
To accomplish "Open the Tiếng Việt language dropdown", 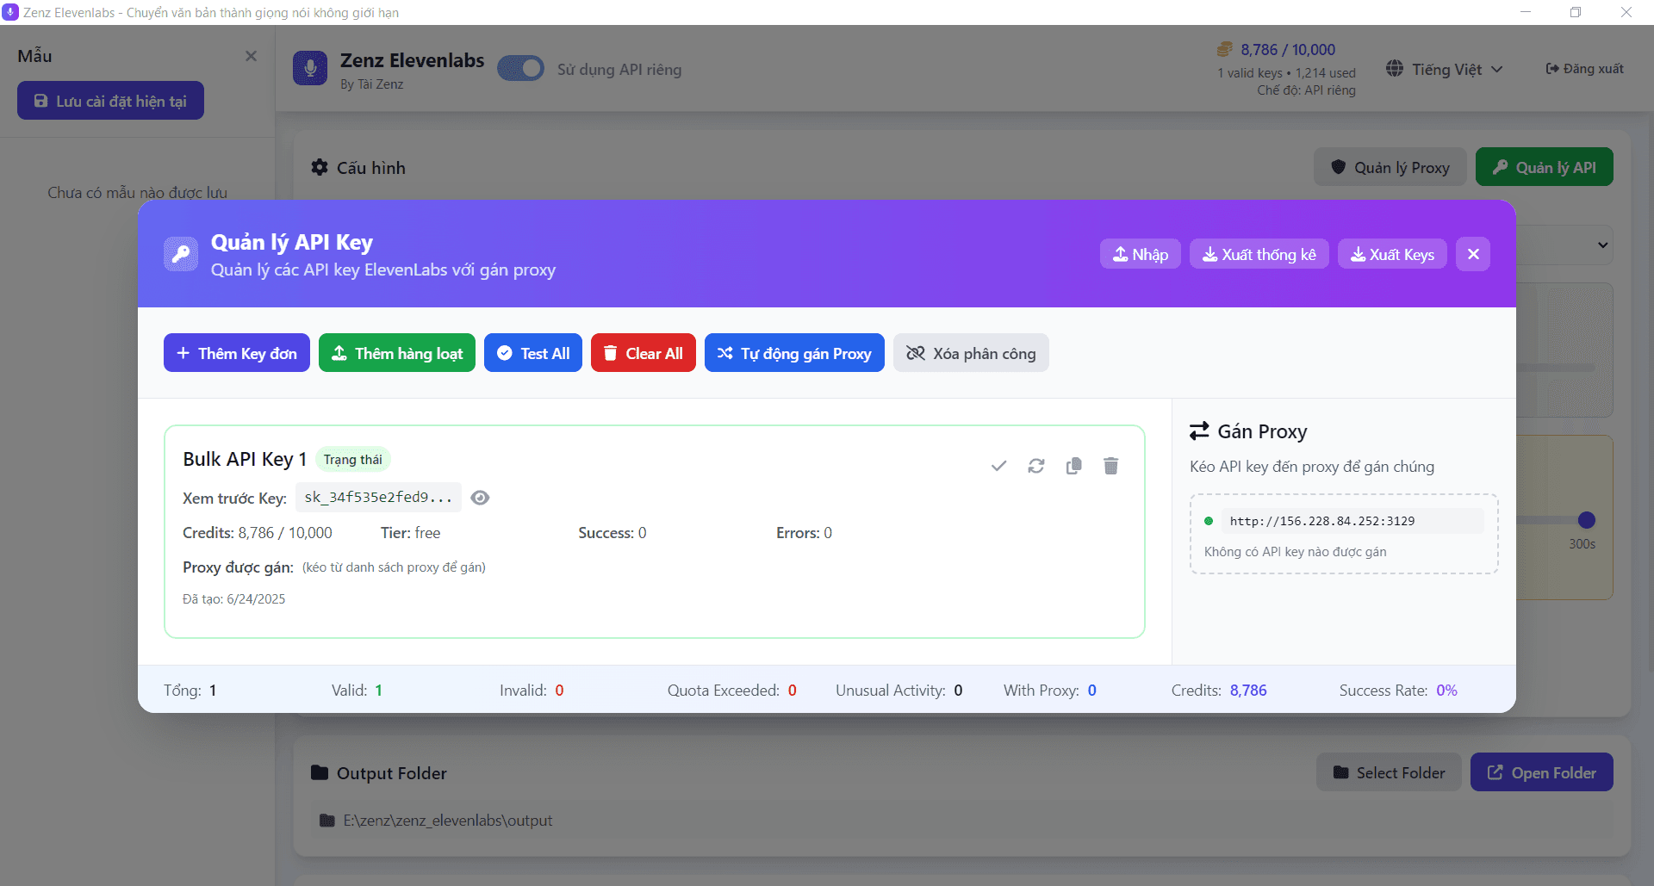I will click(1445, 69).
